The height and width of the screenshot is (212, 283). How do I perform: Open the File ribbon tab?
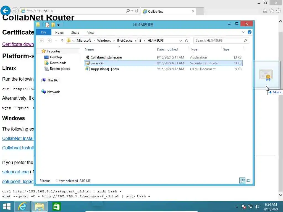(44, 33)
